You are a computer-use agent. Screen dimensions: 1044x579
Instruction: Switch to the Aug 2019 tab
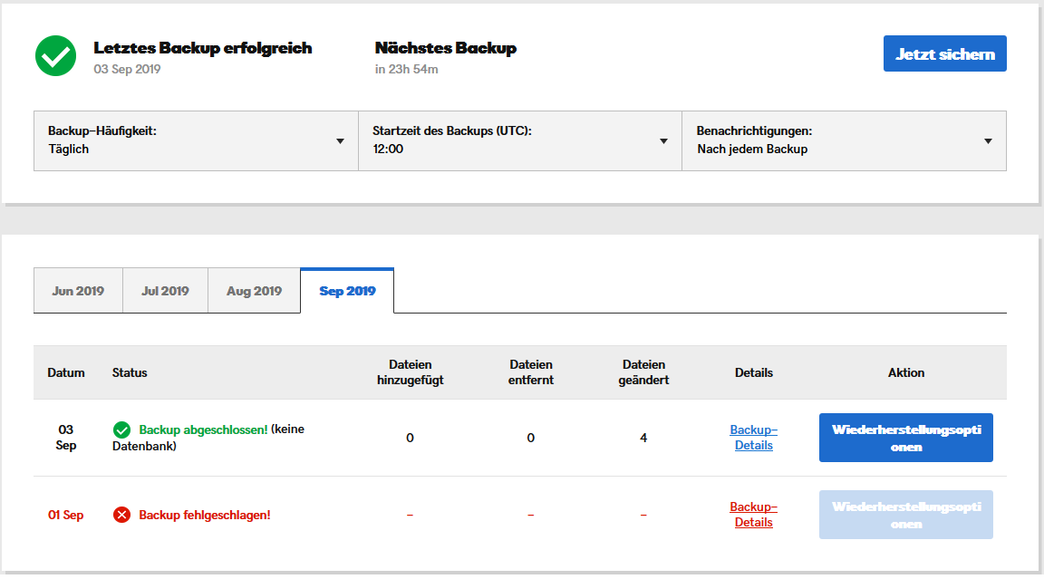254,291
